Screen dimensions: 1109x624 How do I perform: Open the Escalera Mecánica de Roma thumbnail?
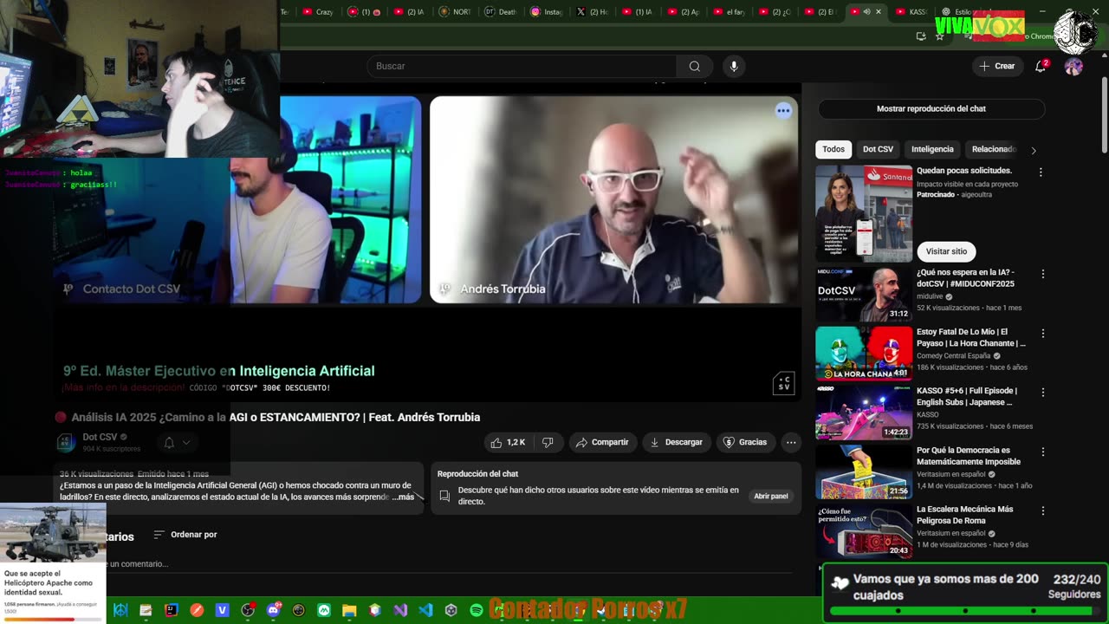pos(864,531)
